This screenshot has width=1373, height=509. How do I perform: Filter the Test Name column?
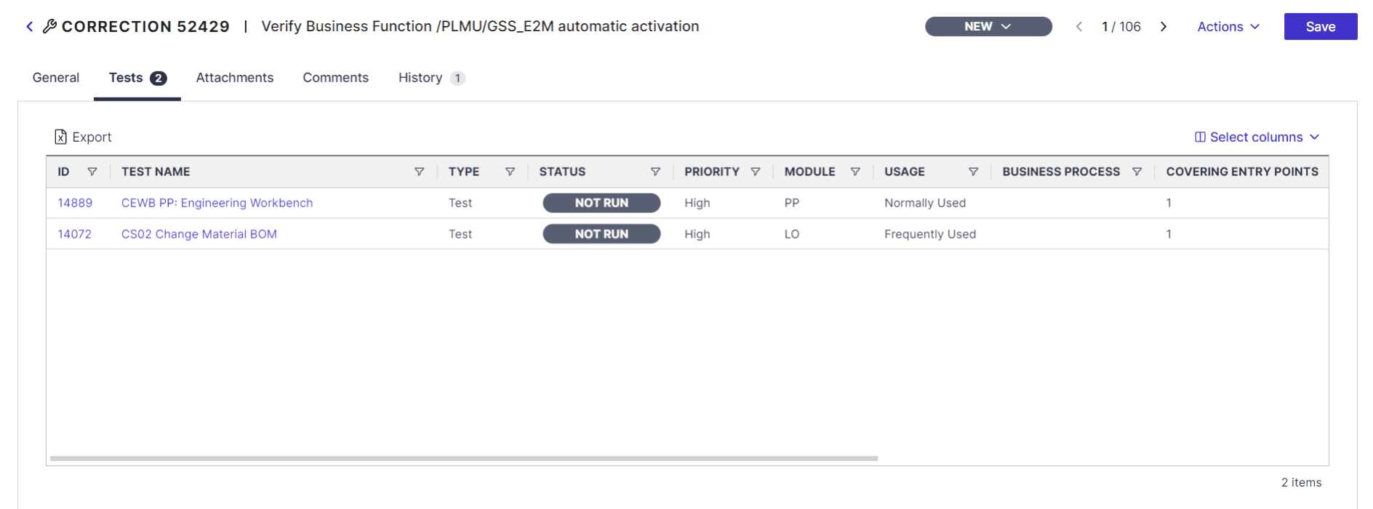coord(420,172)
